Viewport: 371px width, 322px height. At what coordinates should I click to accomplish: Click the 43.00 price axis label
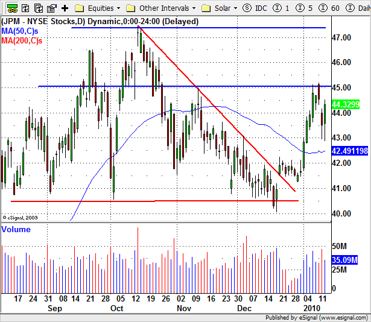click(x=341, y=137)
